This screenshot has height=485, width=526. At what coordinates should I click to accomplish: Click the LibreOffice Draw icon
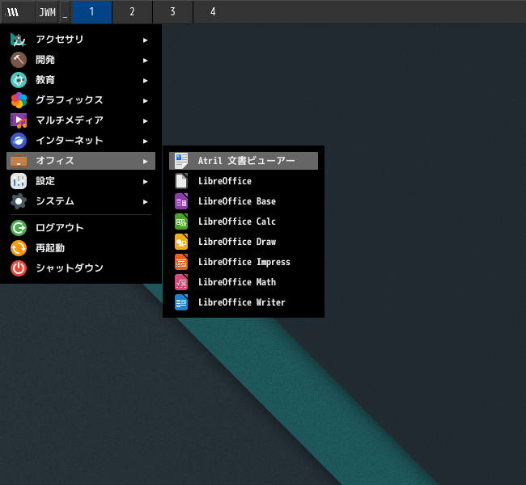click(181, 242)
